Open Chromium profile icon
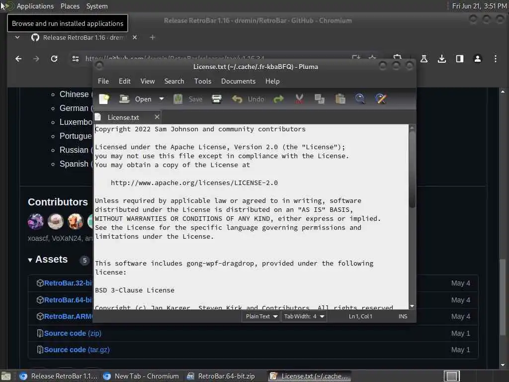The height and width of the screenshot is (382, 509). coord(478,59)
